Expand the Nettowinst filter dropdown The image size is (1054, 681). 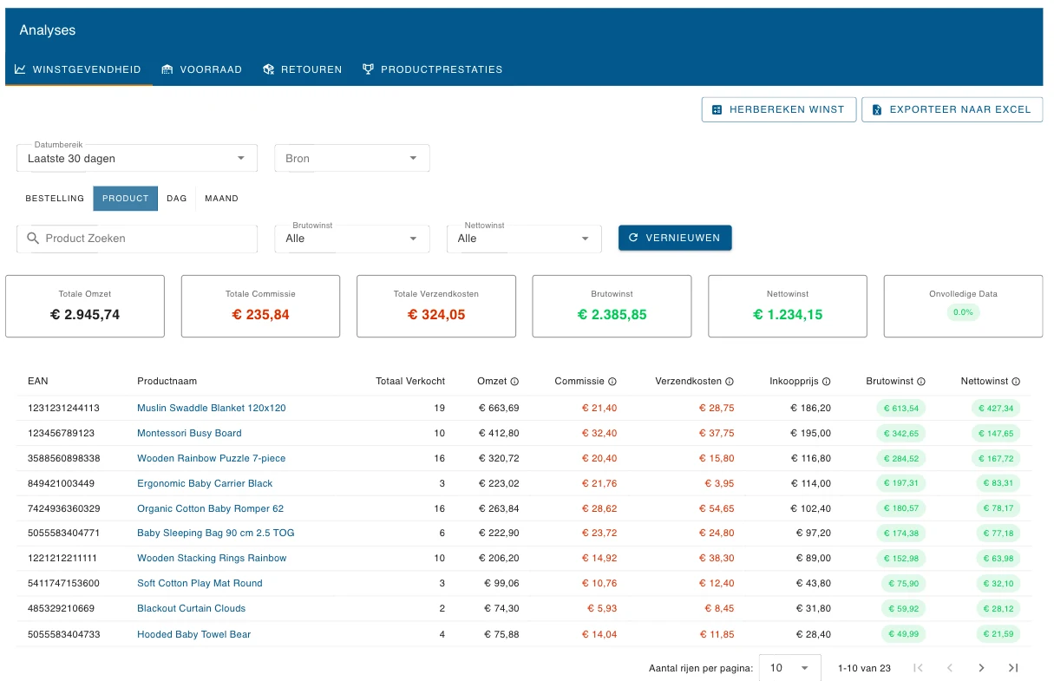click(x=524, y=239)
